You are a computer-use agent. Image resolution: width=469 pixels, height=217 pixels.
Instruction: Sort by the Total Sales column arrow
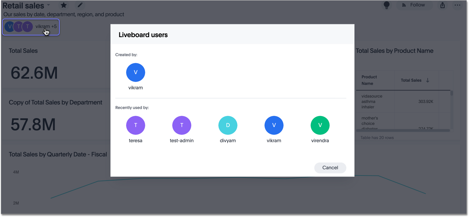click(x=428, y=80)
